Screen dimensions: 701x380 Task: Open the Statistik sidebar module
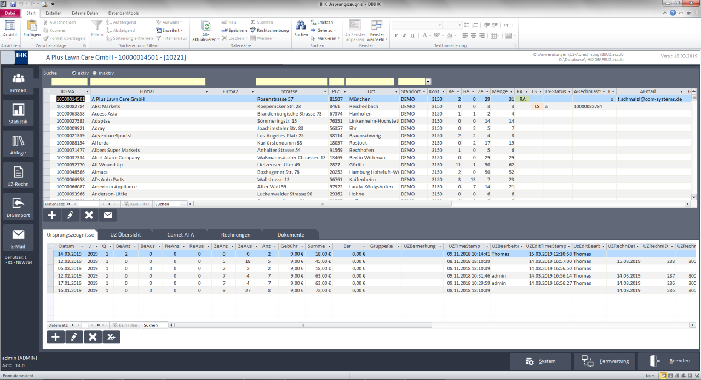19,113
